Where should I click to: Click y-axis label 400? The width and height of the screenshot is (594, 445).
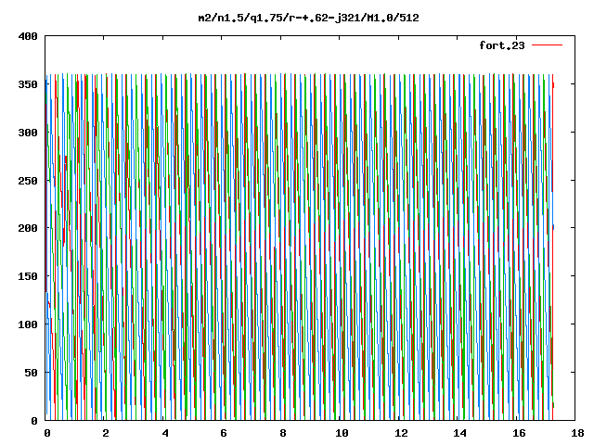pos(28,36)
